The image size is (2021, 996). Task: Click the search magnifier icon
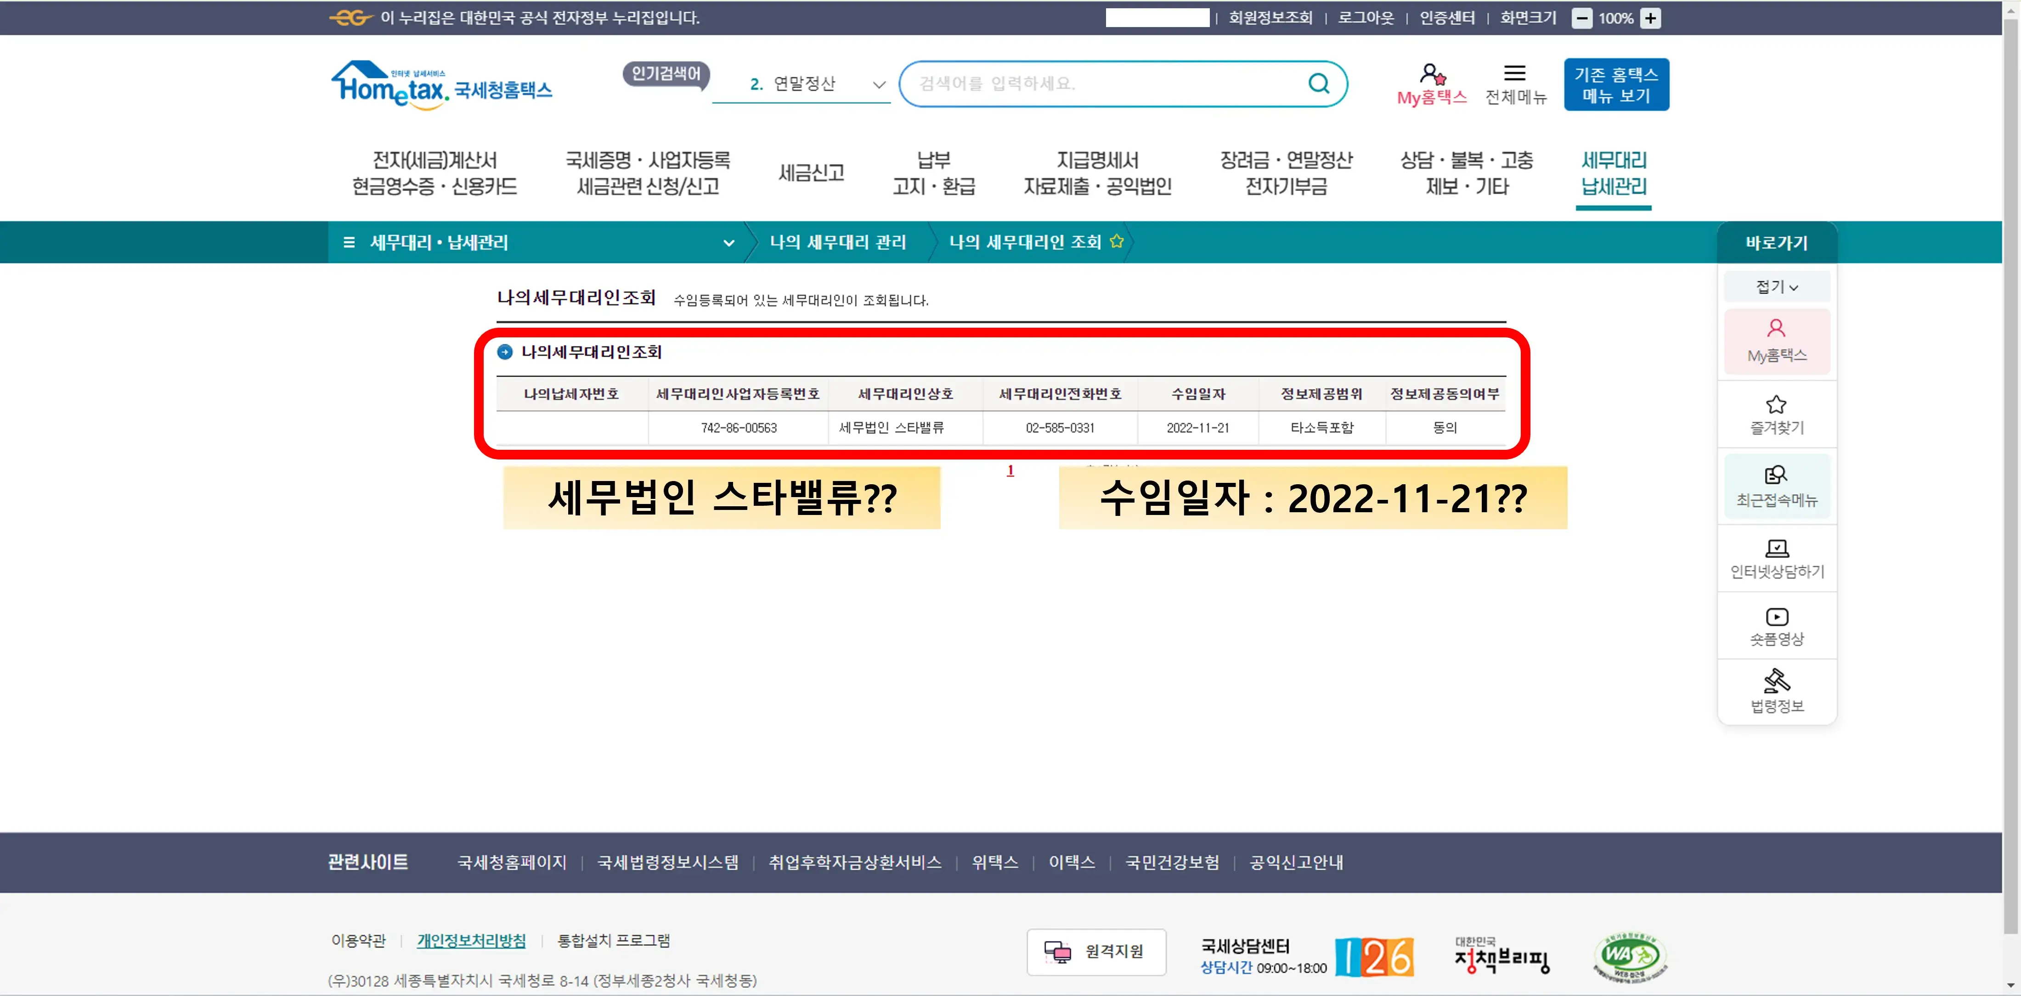(x=1319, y=83)
